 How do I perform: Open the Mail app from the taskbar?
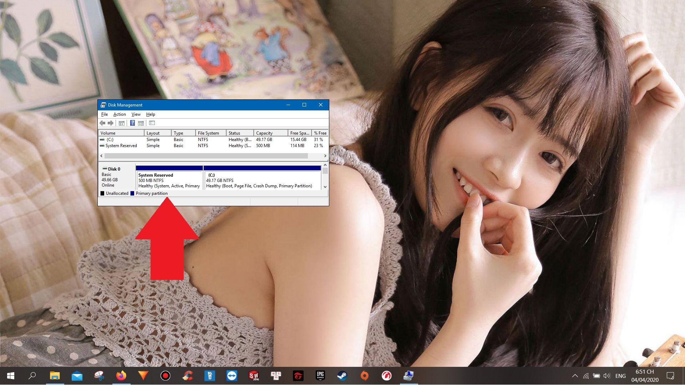(77, 376)
